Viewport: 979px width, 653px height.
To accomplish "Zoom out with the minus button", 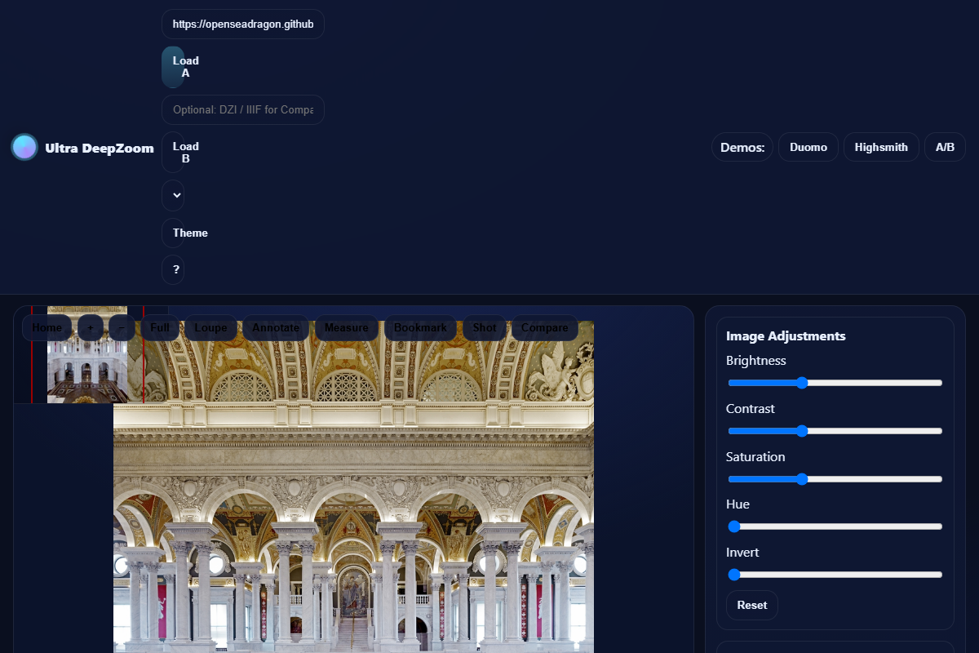I will (x=122, y=328).
